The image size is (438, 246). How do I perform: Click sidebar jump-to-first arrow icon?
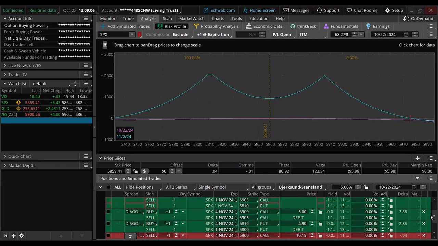pos(5,236)
